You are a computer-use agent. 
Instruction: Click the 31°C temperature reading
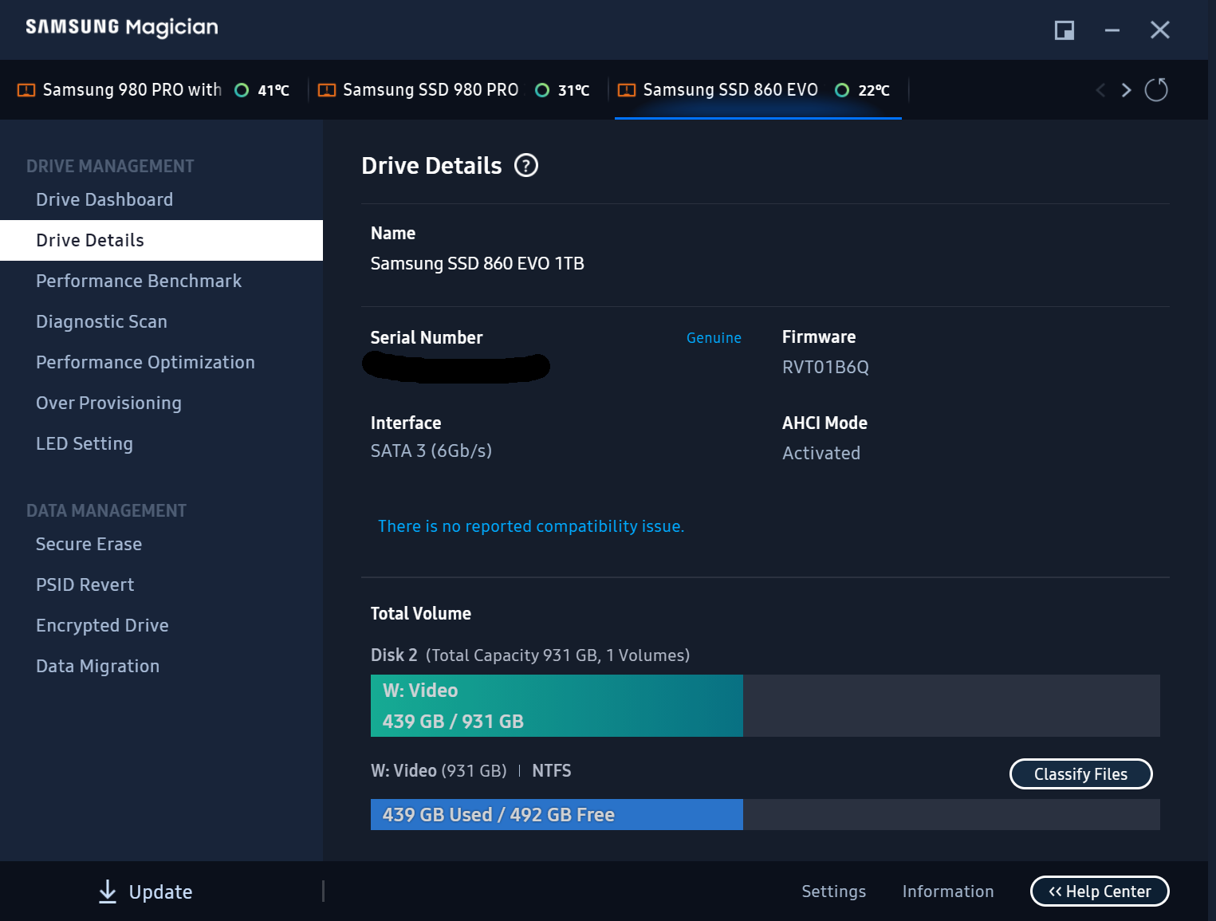(x=573, y=90)
